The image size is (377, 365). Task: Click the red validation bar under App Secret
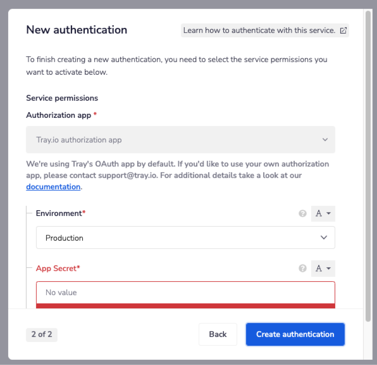(x=185, y=306)
